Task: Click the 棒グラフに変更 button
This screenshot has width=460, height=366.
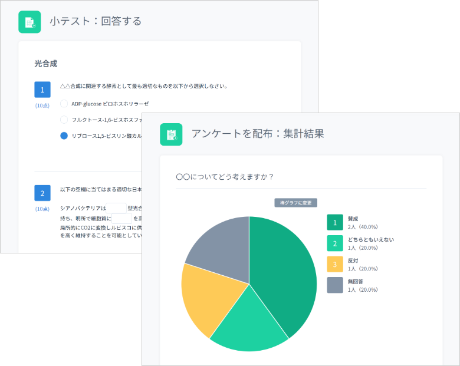Action: pos(295,203)
